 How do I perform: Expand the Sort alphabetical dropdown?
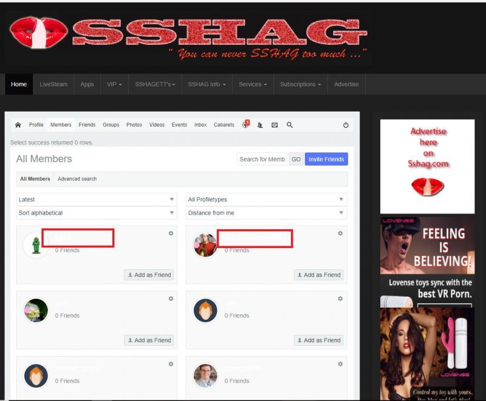[x=97, y=213]
